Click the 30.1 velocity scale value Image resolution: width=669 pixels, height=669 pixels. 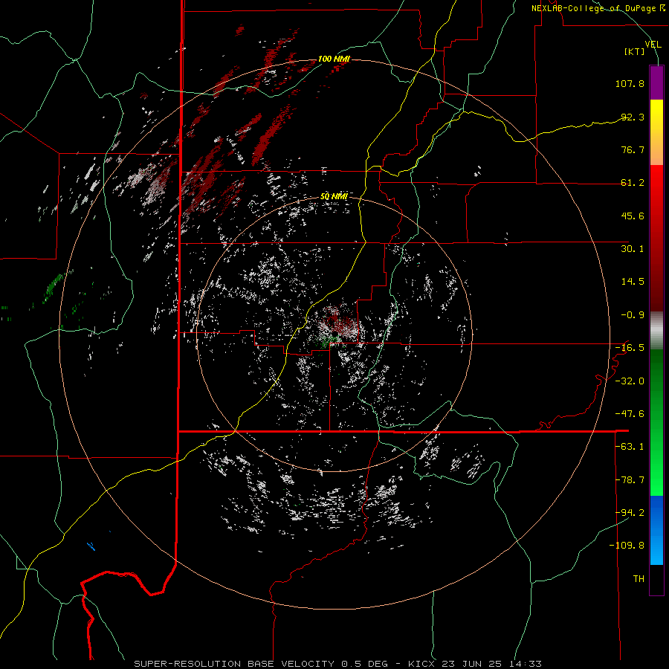point(633,248)
